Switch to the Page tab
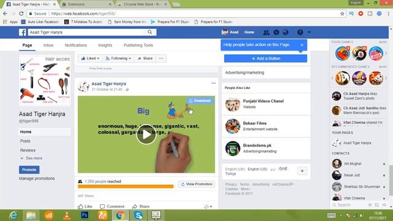Screen dimensions: 393x221 [27, 45]
